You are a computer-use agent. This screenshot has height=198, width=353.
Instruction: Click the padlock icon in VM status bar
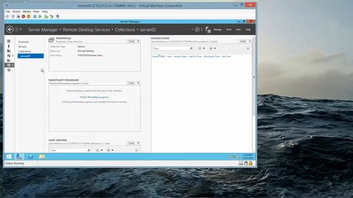pos(250,163)
